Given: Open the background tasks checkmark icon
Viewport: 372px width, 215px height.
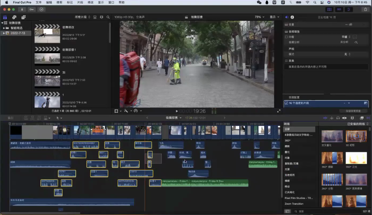Looking at the screenshot, I should click(x=42, y=9).
